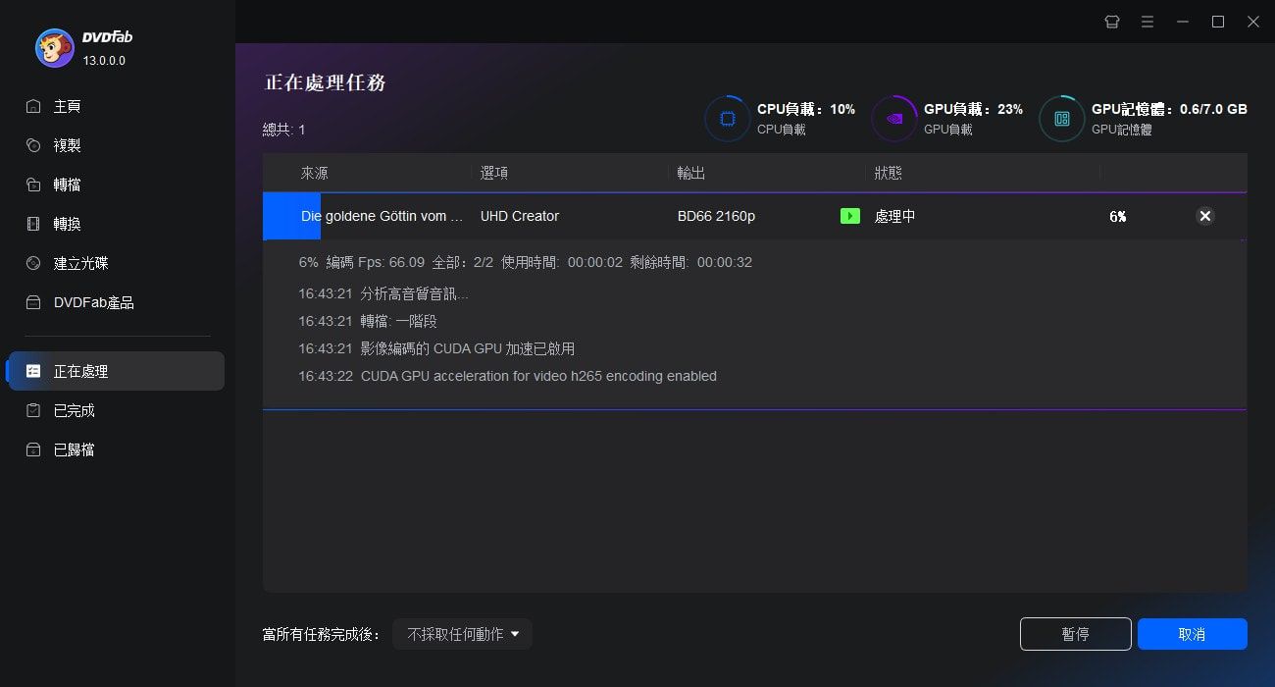Click the 來源 column header
This screenshot has height=687, width=1275.
point(314,173)
